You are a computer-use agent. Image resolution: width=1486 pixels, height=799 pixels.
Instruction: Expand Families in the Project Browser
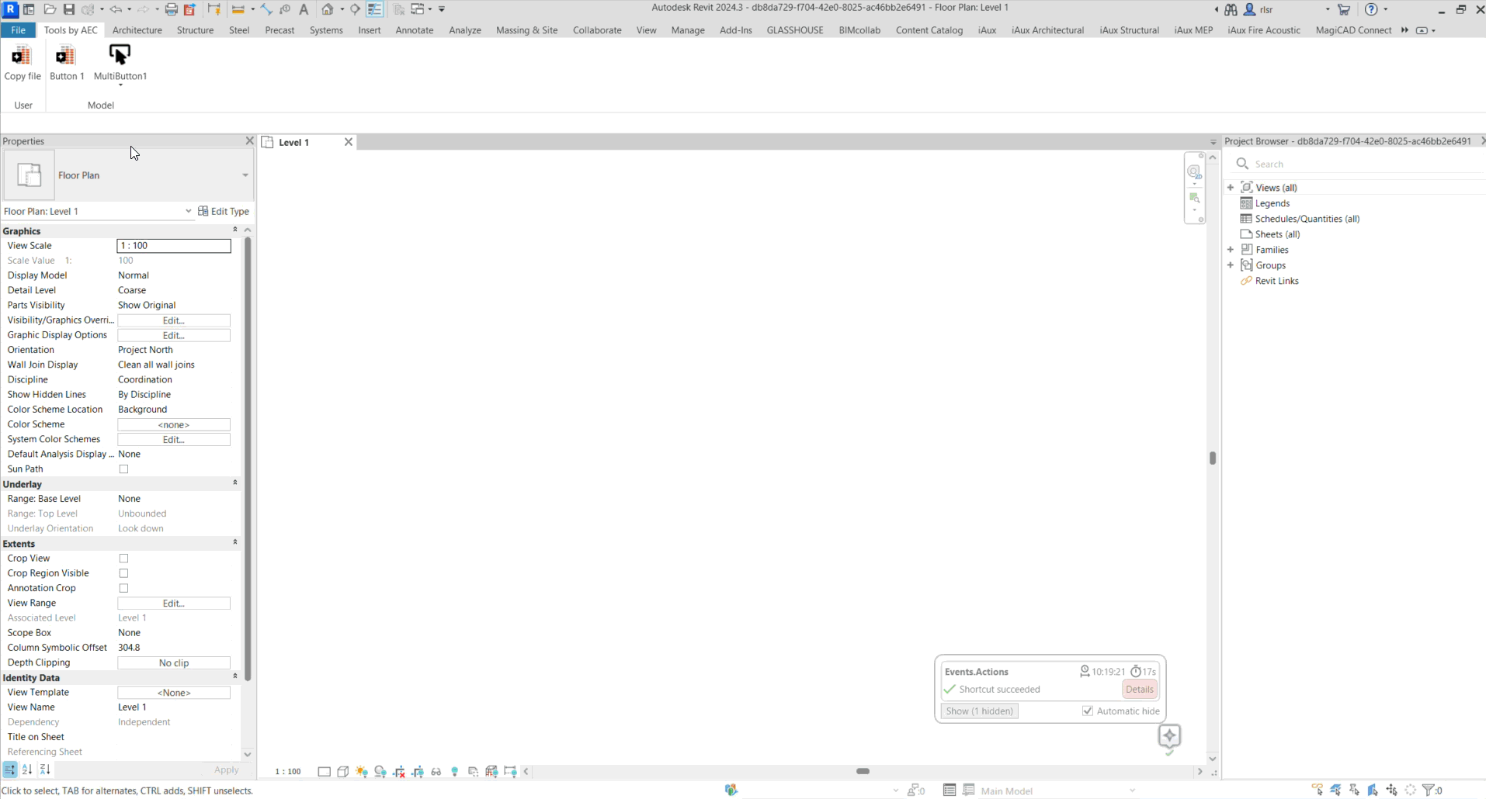1231,249
